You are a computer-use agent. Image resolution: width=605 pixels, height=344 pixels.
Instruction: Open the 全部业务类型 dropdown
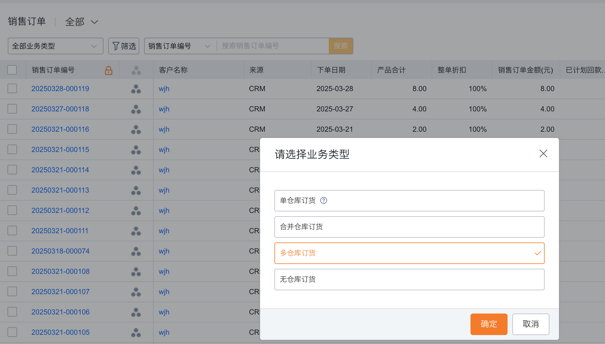coord(56,46)
